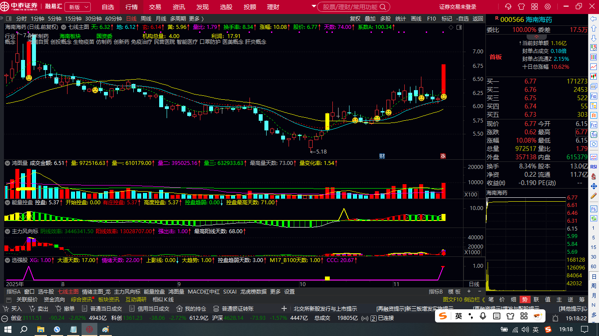Click the 撤单 cart icon
Image resolution: width=599 pixels, height=336 pixels.
[58, 308]
